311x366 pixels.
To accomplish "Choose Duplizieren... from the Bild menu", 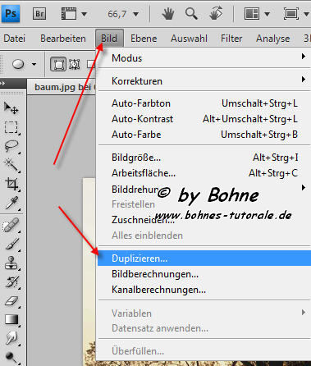I will click(204, 258).
